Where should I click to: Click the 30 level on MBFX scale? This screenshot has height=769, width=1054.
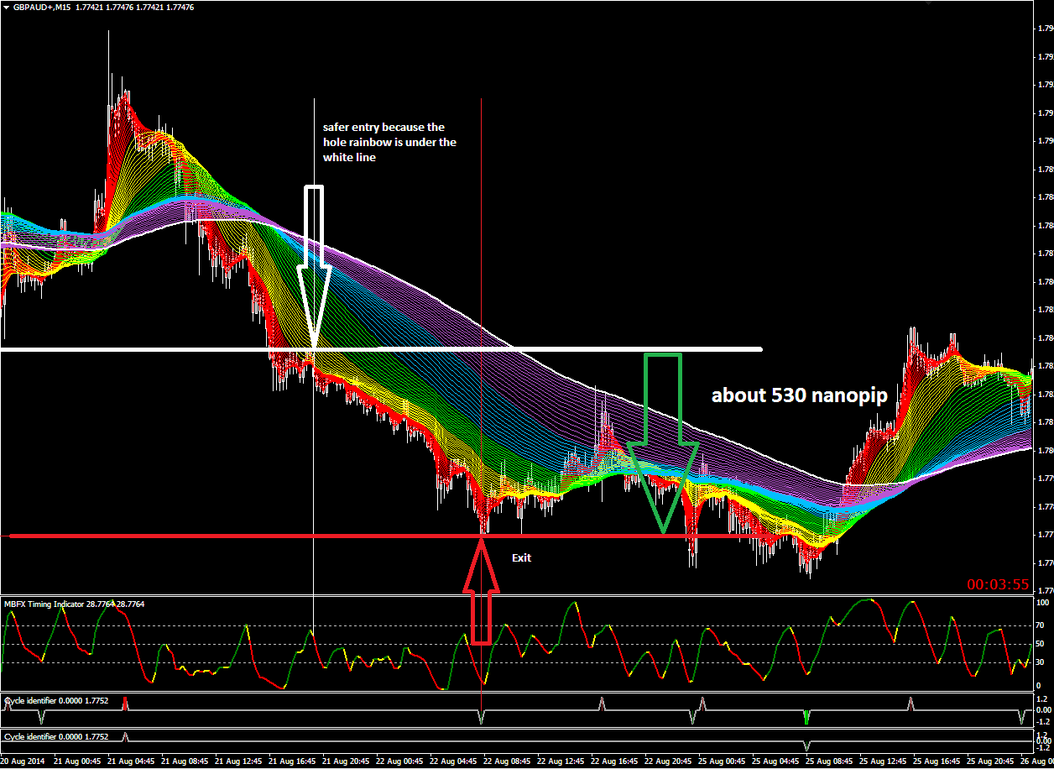click(1041, 662)
